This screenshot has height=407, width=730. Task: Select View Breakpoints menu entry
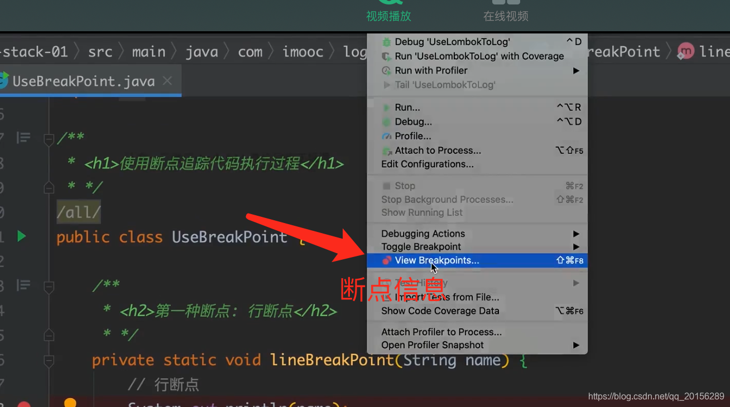pyautogui.click(x=477, y=260)
